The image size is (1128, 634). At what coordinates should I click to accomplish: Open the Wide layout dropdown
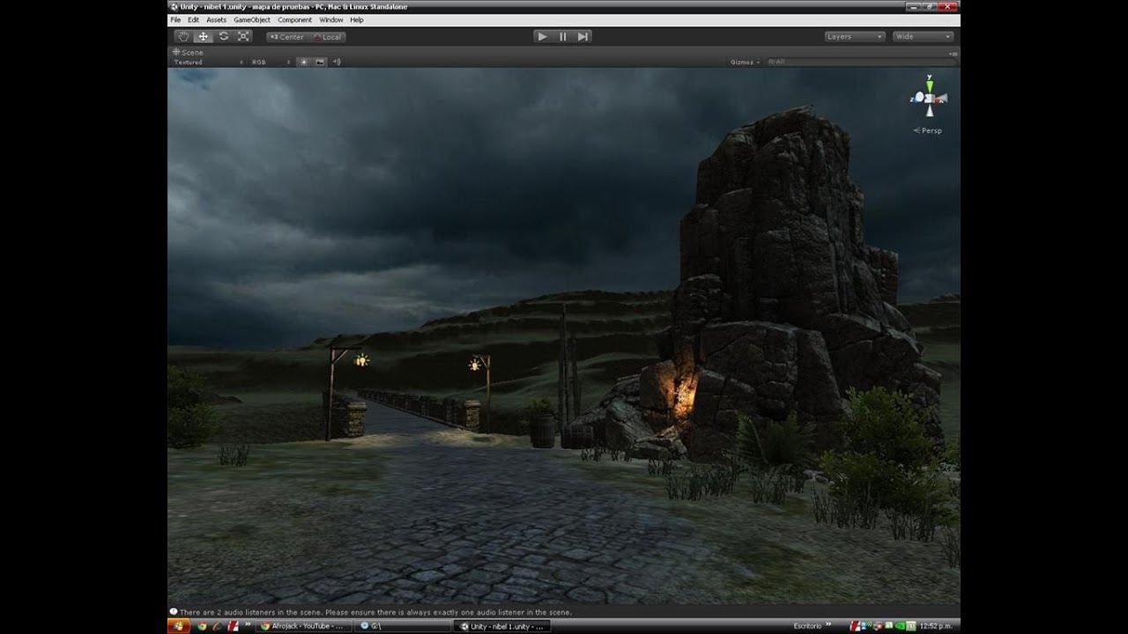point(923,36)
